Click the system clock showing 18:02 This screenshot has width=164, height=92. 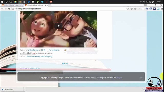coord(159,2)
